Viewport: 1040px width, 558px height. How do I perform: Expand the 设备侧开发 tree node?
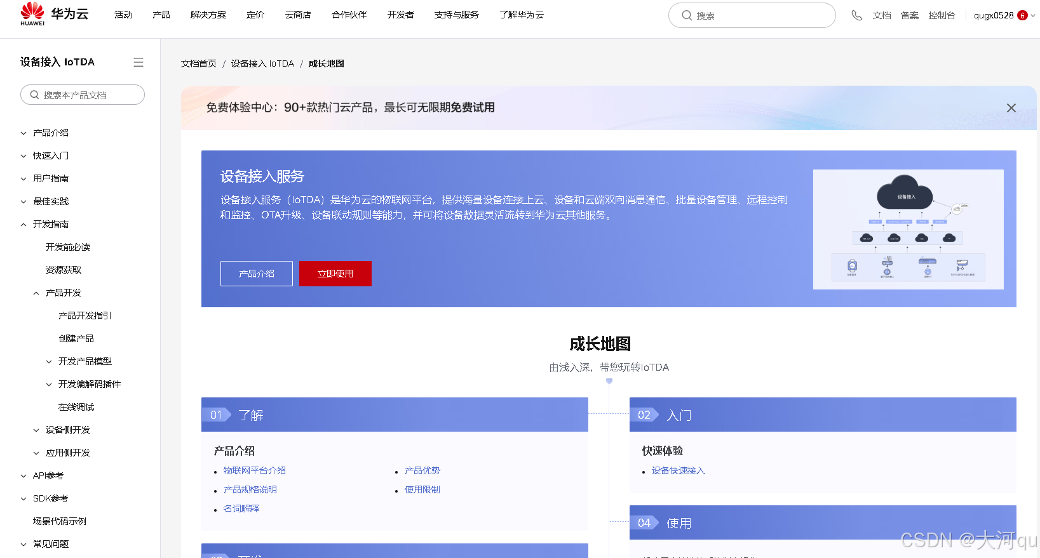tap(36, 430)
